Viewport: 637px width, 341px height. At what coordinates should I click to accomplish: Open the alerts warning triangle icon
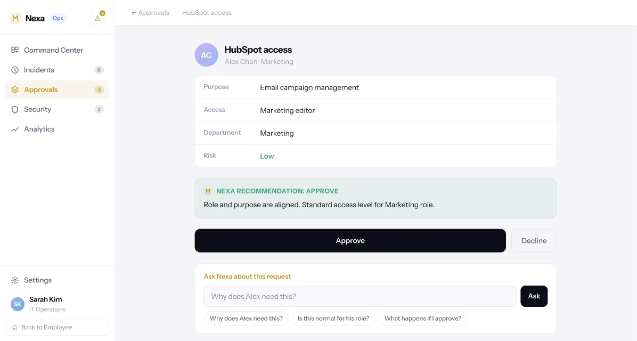point(97,18)
